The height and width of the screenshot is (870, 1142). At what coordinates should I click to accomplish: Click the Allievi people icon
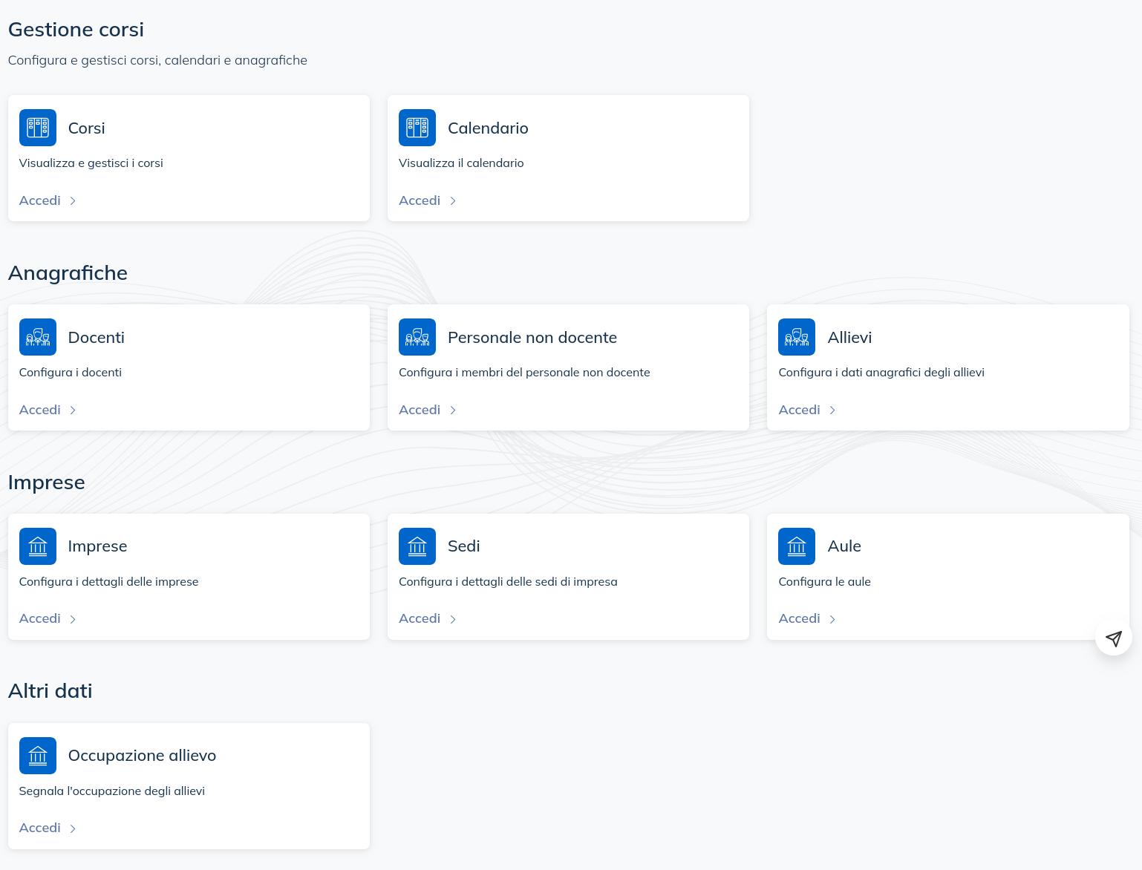(x=797, y=337)
